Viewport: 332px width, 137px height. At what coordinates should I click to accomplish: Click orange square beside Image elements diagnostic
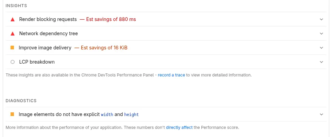tap(12, 114)
